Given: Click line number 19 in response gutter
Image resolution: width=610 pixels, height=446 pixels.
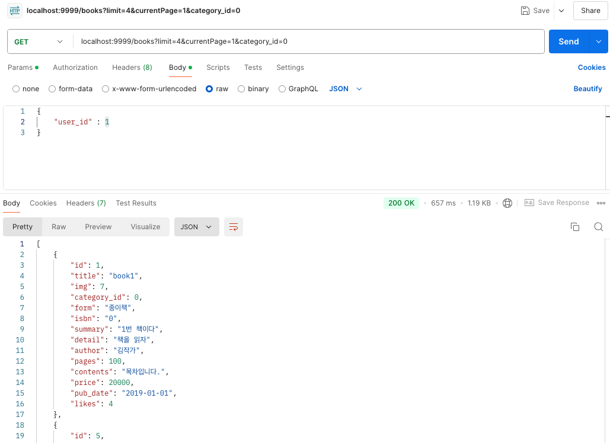Looking at the screenshot, I should (20, 435).
